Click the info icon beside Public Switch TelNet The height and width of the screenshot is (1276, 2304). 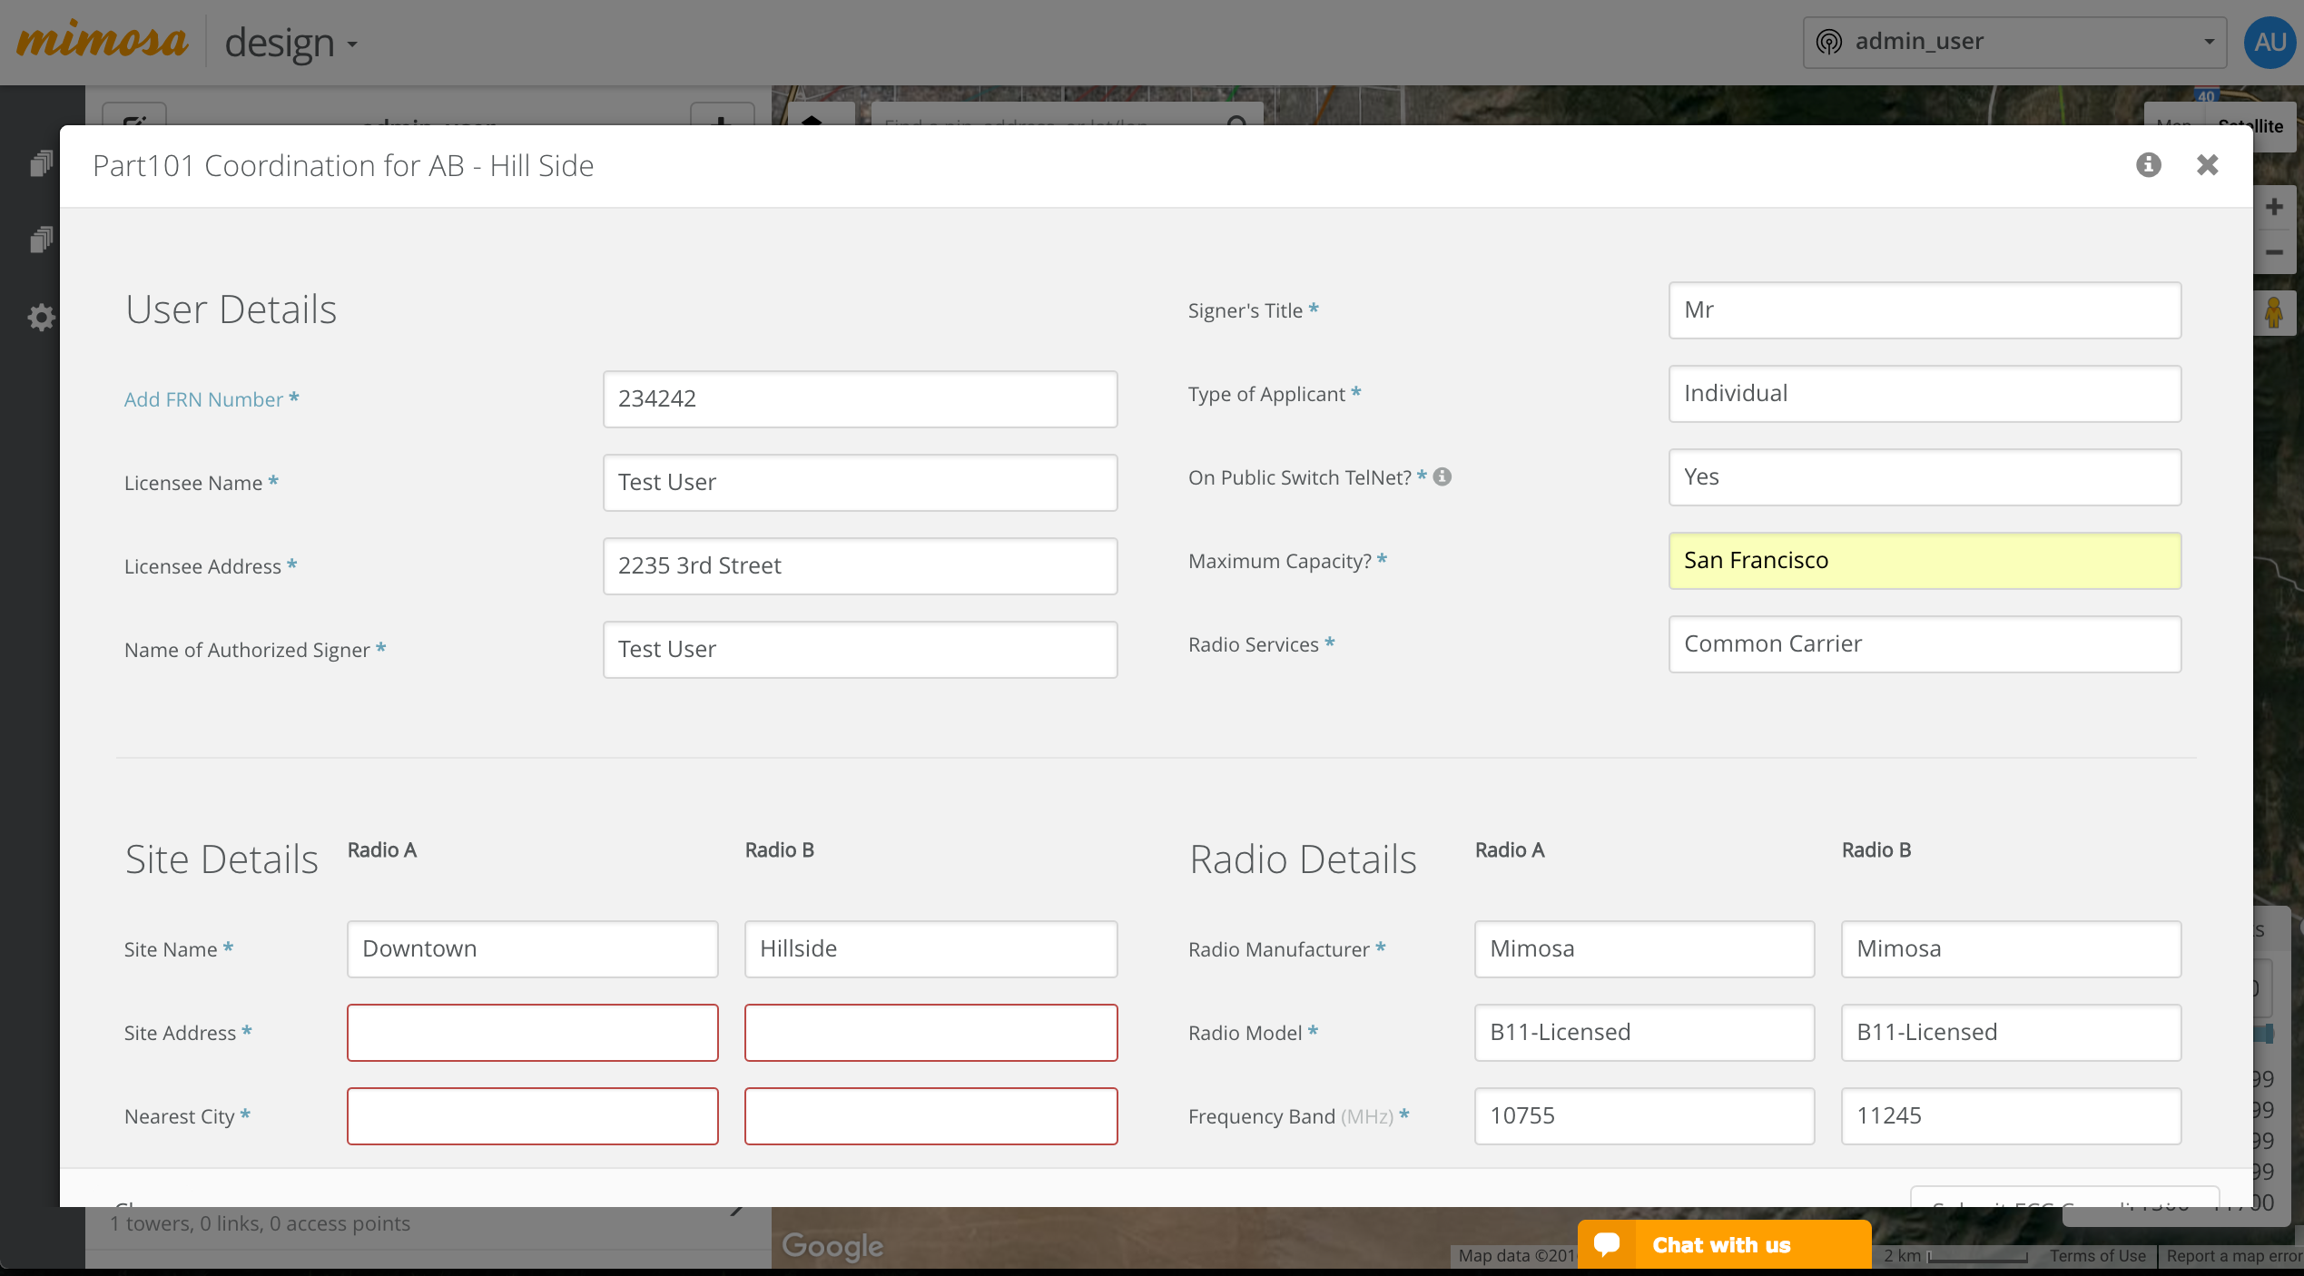[x=1442, y=476]
